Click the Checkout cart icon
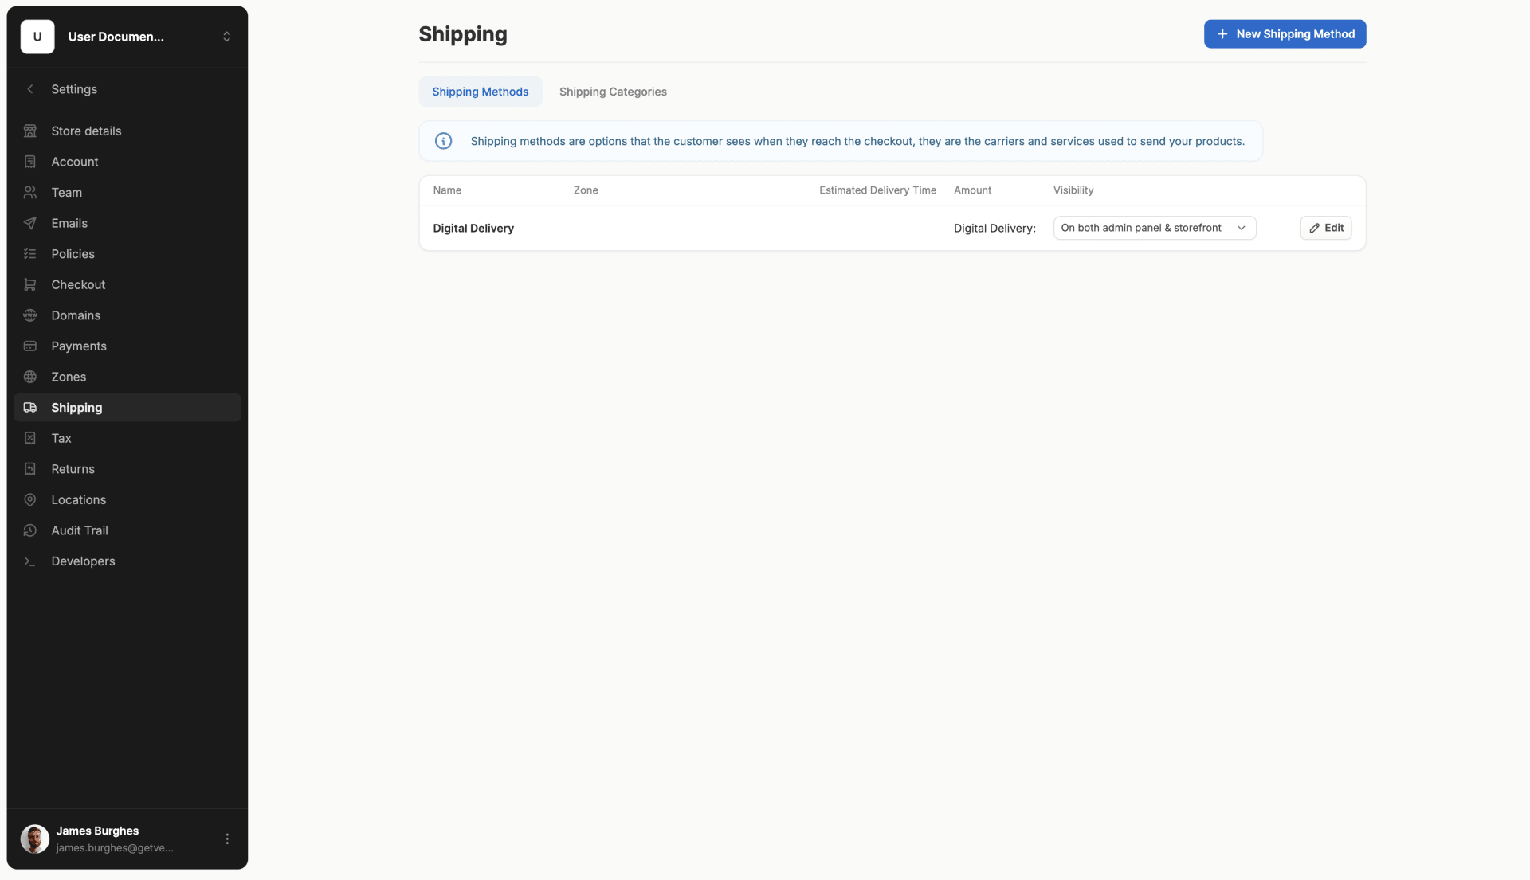The height and width of the screenshot is (880, 1530). coord(30,285)
